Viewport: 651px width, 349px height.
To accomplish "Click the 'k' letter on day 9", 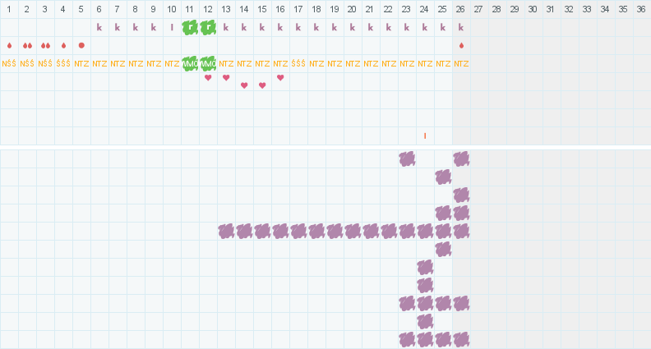I will pyautogui.click(x=154, y=27).
